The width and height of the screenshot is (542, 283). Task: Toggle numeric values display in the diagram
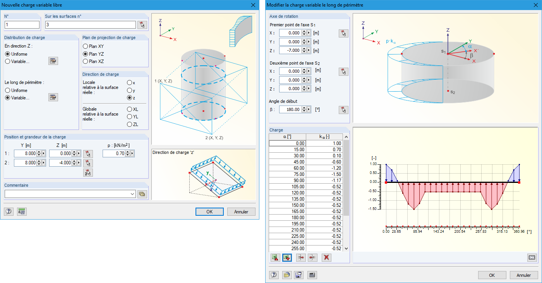(x=532, y=257)
